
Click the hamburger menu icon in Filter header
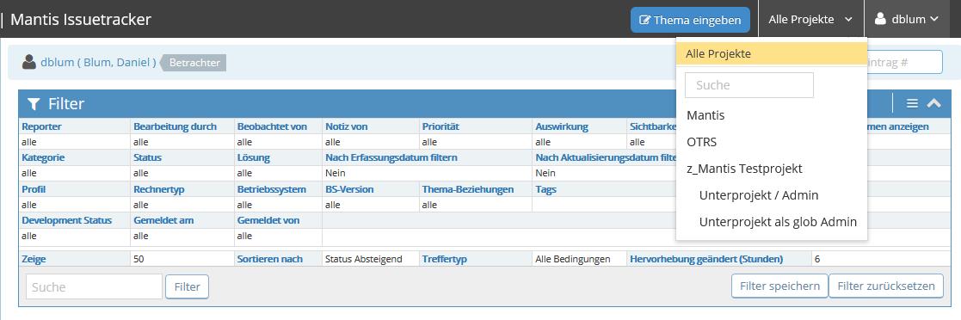click(912, 103)
